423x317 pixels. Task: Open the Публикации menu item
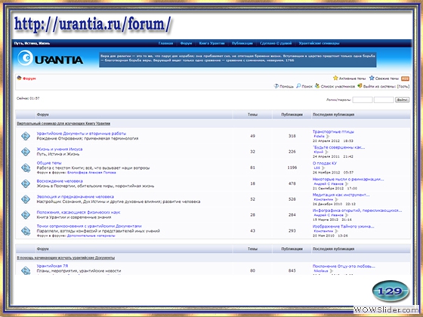pyautogui.click(x=242, y=43)
